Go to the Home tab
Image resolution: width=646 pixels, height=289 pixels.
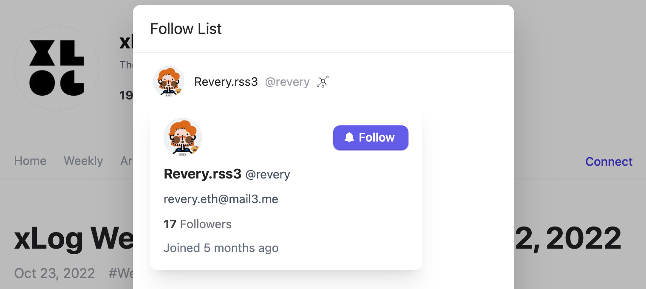(30, 161)
